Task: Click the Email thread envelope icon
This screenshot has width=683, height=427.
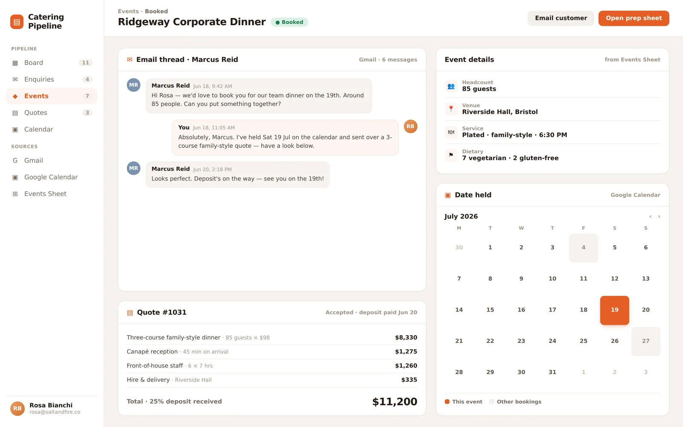Action: 130,60
